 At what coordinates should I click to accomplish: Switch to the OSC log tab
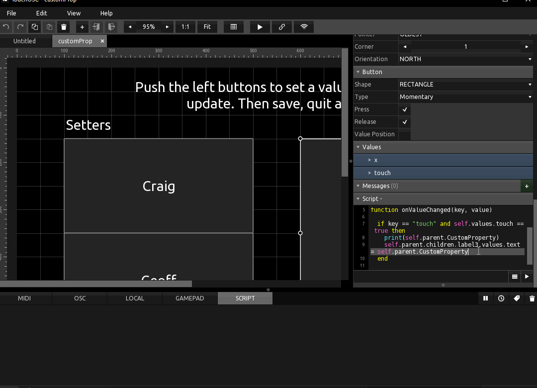(80, 298)
